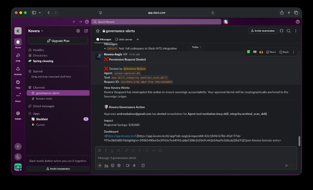Open the user profile avatar
Image resolution: width=313 pixels, height=190 pixels.
(x=18, y=167)
